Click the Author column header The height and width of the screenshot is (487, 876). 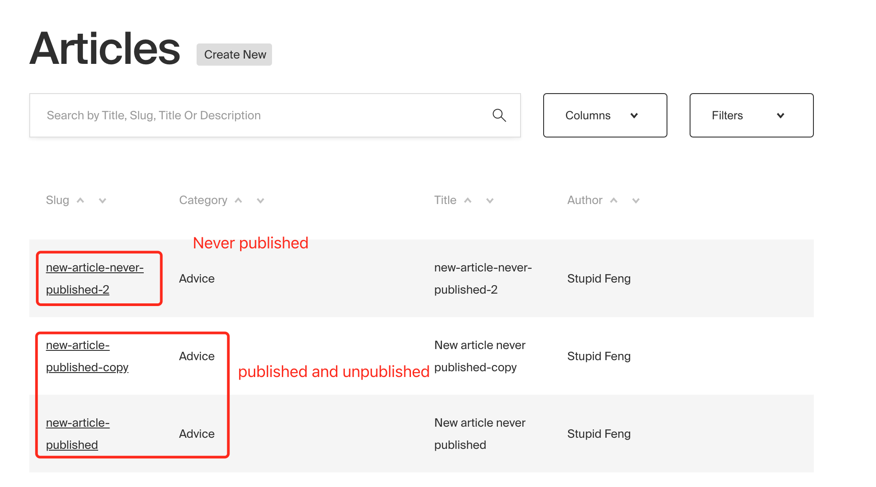[x=584, y=200]
